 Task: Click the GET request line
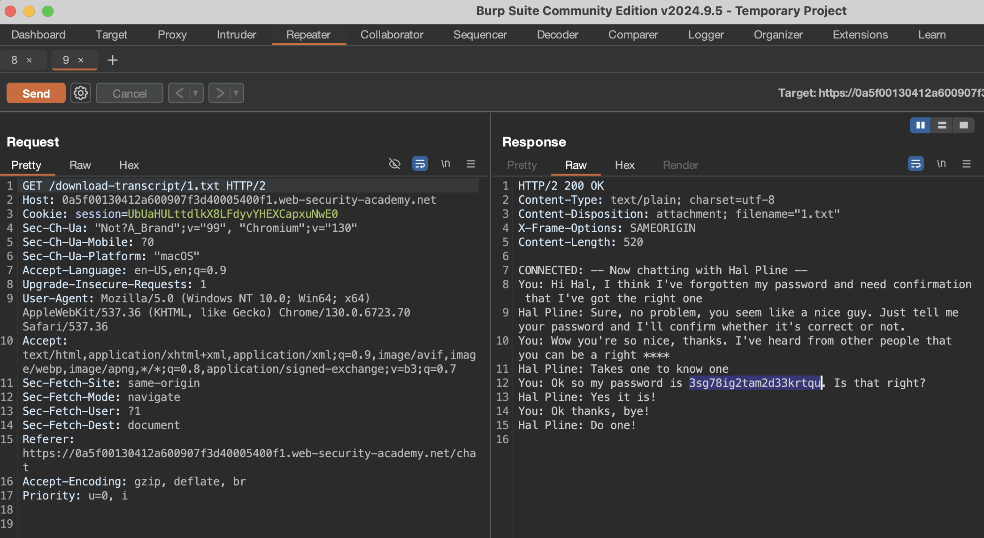(144, 185)
